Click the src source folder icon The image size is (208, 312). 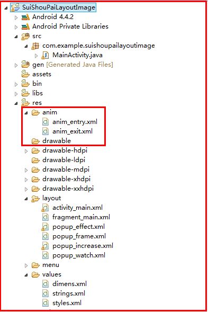click(25, 37)
